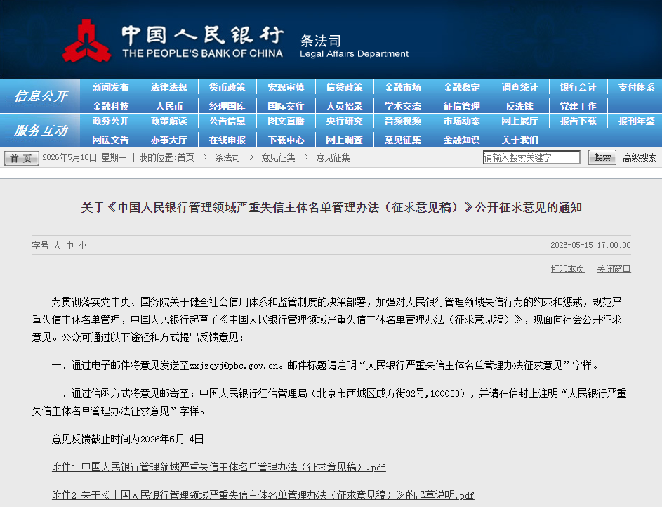This screenshot has height=507, width=662.
Task: Go to 人员招录 page
Action: pos(345,106)
